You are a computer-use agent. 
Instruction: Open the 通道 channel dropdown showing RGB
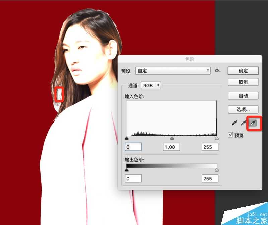151,85
